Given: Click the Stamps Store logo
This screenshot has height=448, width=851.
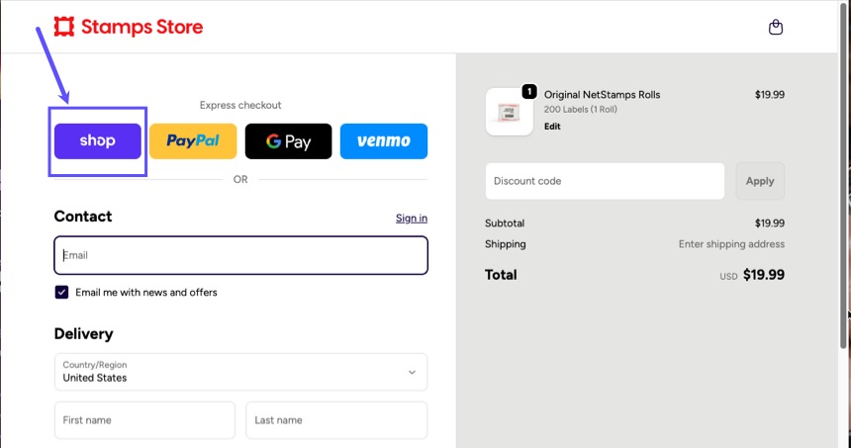Looking at the screenshot, I should [x=129, y=27].
